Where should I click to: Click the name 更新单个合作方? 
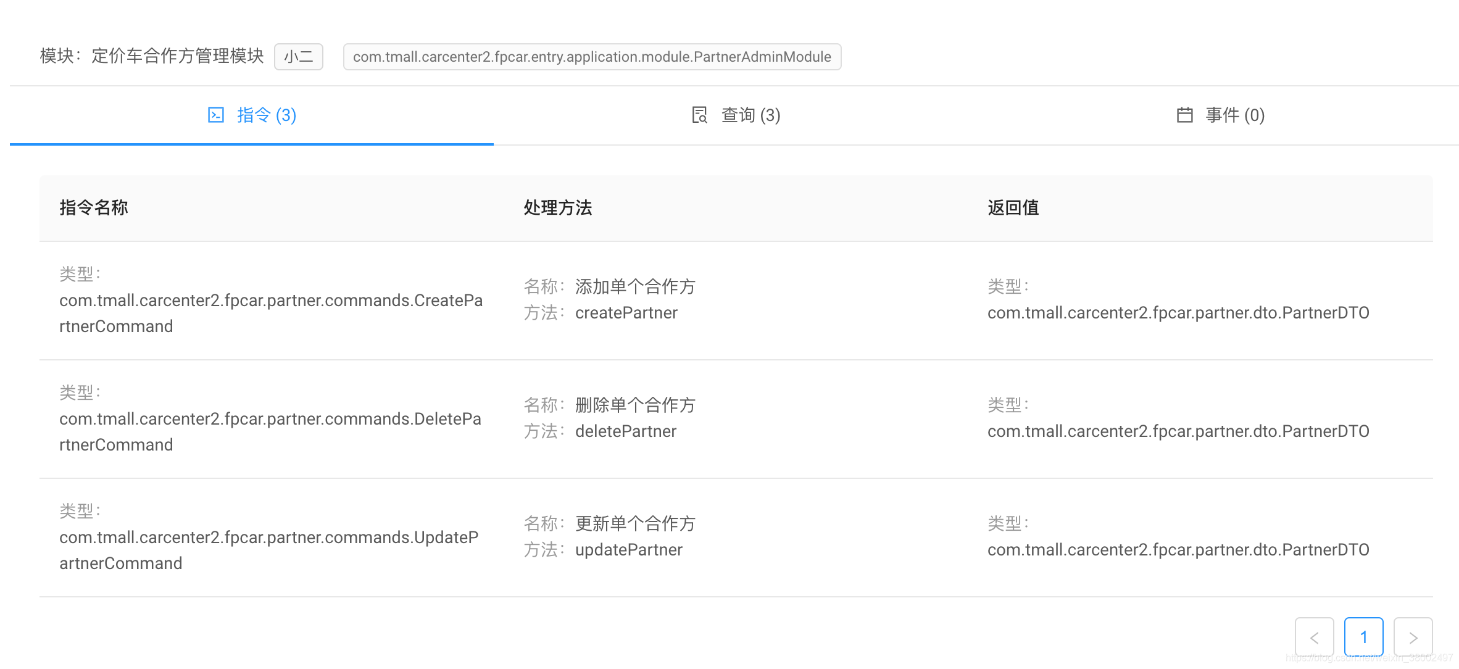tap(635, 523)
